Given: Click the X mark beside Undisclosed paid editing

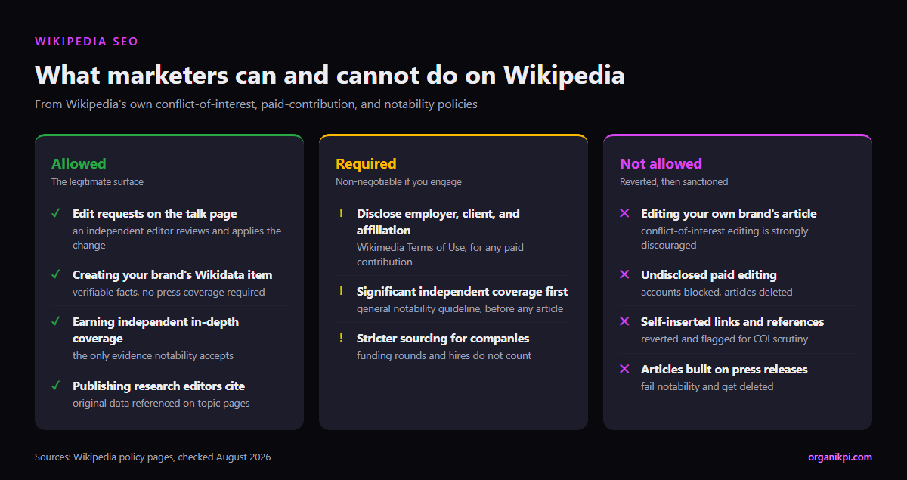Looking at the screenshot, I should 624,274.
